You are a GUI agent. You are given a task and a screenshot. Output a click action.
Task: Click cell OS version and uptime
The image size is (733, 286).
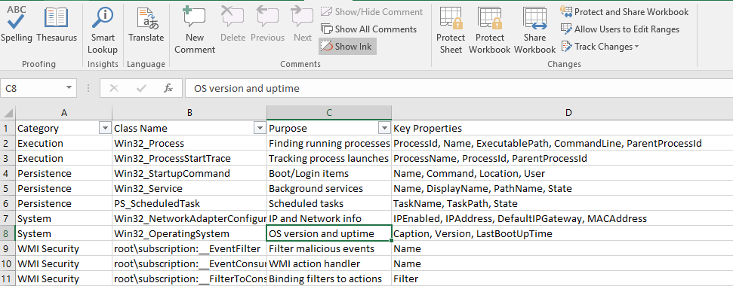[x=329, y=234]
